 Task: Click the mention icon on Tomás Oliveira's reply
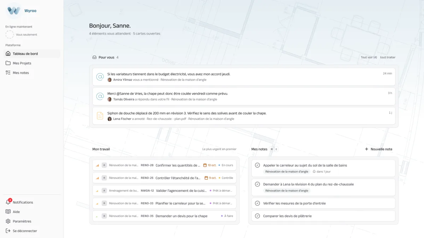pos(100,96)
